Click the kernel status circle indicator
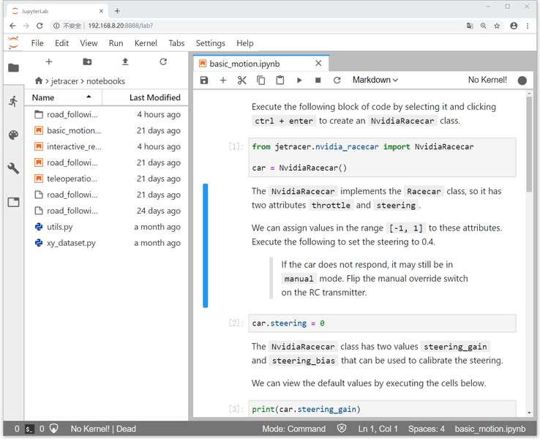The width and height of the screenshot is (540, 439). (522, 80)
